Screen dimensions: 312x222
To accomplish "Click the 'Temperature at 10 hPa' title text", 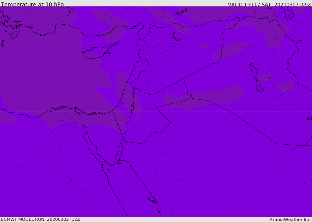I will point(32,4).
